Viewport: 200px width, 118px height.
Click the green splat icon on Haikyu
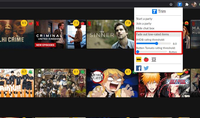tap(31, 72)
